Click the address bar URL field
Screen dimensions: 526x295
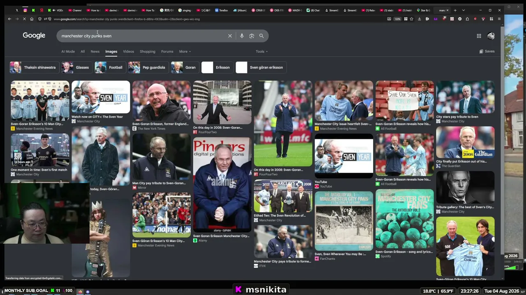pyautogui.click(x=218, y=19)
